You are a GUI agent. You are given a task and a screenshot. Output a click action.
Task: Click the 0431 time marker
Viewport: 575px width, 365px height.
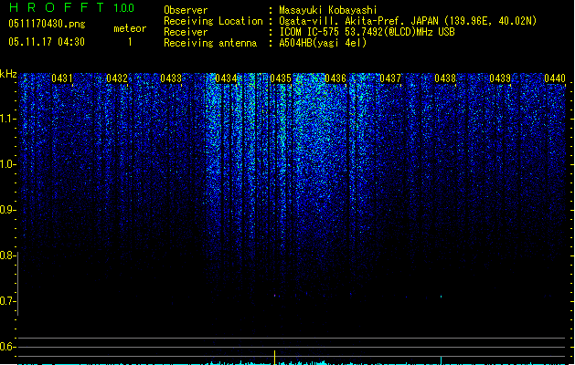pyautogui.click(x=62, y=78)
